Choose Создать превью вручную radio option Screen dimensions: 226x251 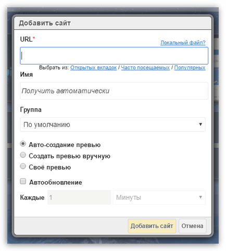pos(23,155)
